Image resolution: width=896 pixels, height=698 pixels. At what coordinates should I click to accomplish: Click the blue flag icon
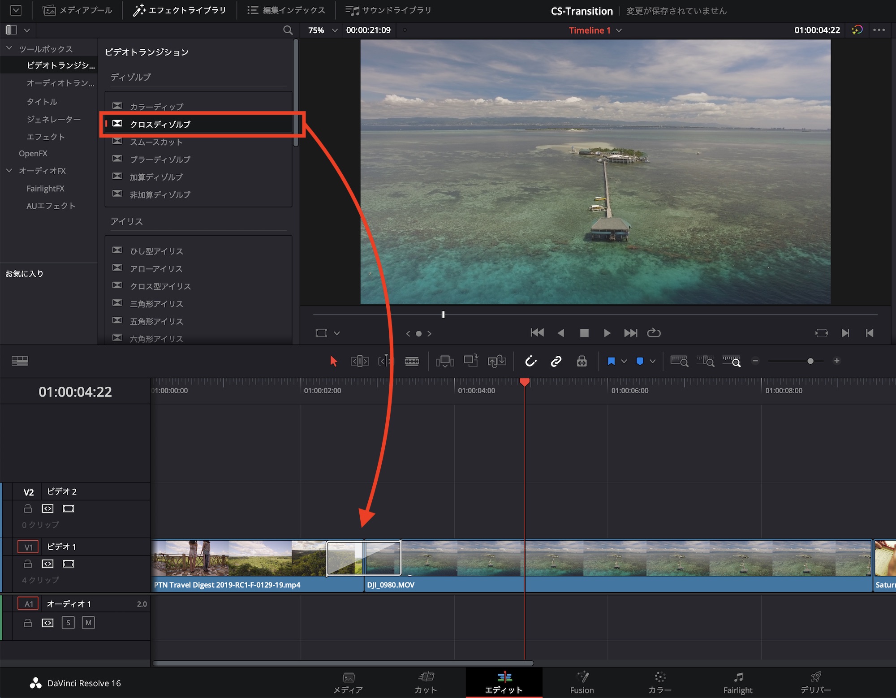point(611,361)
